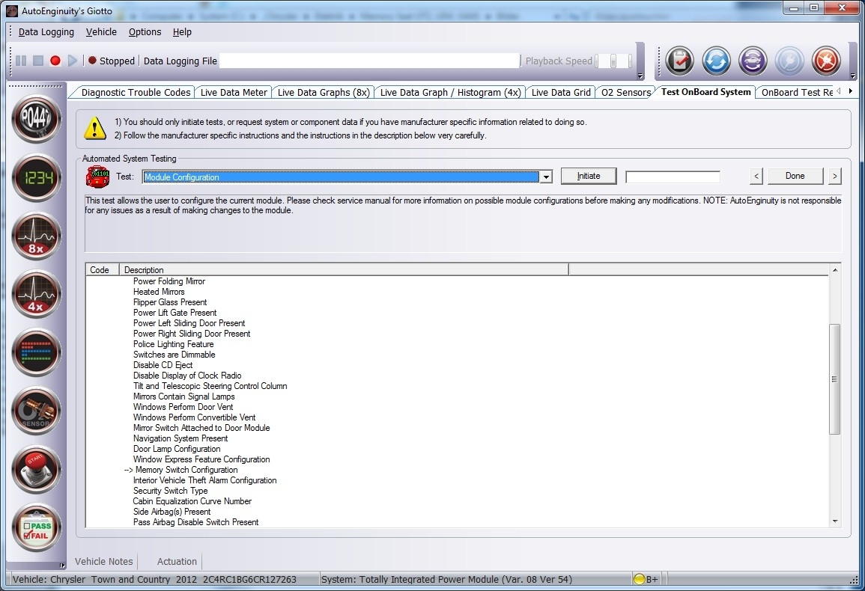Open the 4x graph histogram sidebar icon

tap(37, 295)
